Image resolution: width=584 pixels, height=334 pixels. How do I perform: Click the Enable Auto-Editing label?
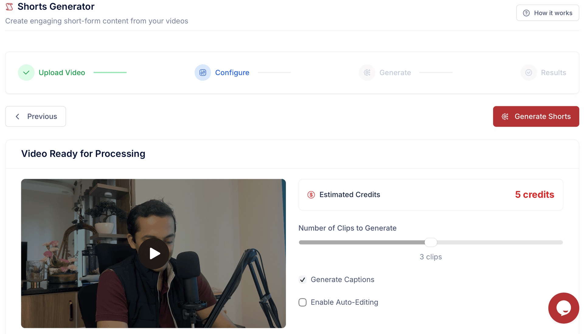point(344,302)
